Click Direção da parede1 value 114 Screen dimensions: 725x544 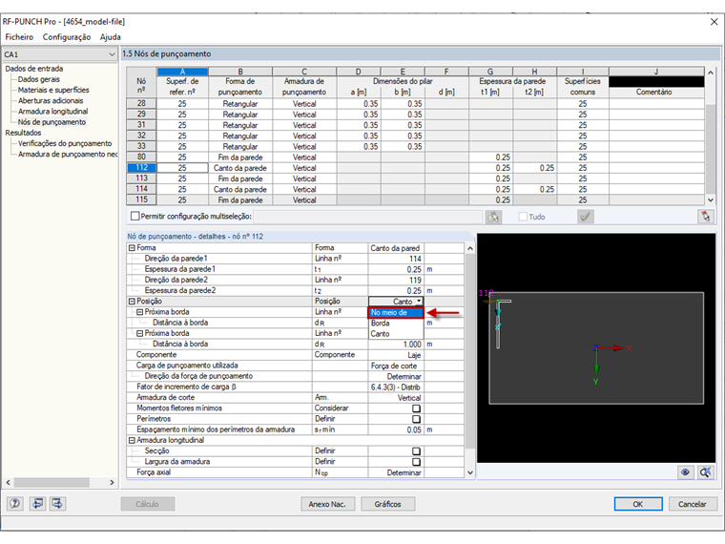[396, 259]
